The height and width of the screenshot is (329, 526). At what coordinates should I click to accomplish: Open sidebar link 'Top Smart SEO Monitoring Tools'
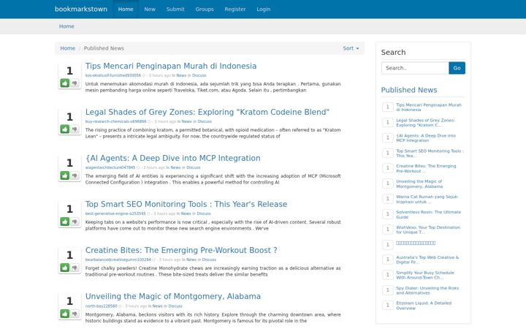(x=430, y=154)
